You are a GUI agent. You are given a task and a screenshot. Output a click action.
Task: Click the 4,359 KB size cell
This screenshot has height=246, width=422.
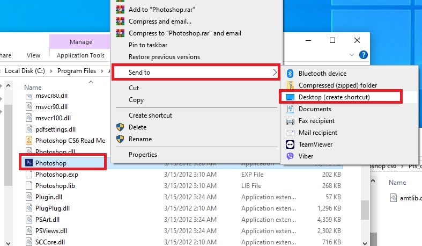pos(329,220)
